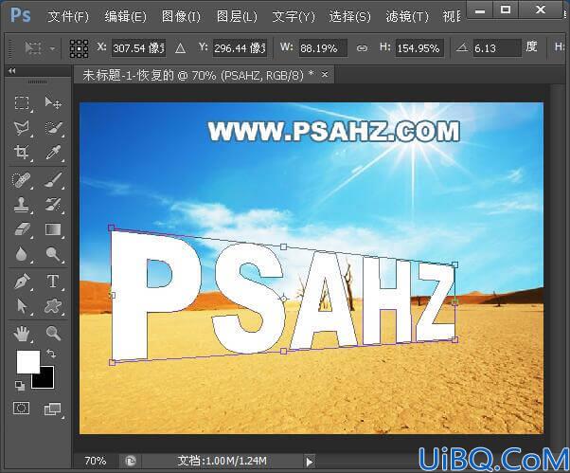Click the top-left transform corner handle

[x=111, y=228]
